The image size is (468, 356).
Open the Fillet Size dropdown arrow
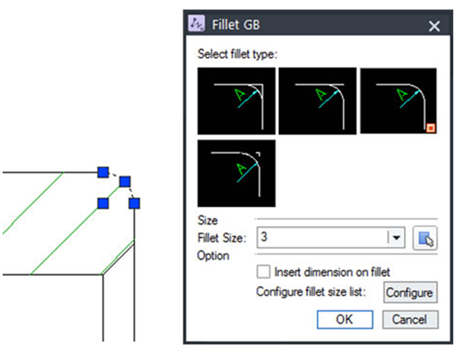pyautogui.click(x=396, y=238)
